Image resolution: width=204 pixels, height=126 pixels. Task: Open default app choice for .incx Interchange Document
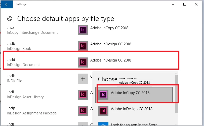(x=103, y=30)
